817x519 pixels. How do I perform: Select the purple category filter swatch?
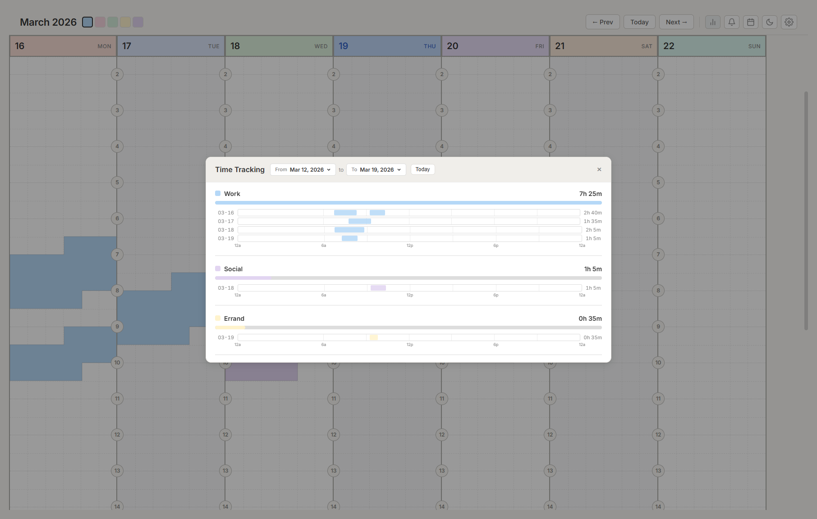tap(138, 22)
